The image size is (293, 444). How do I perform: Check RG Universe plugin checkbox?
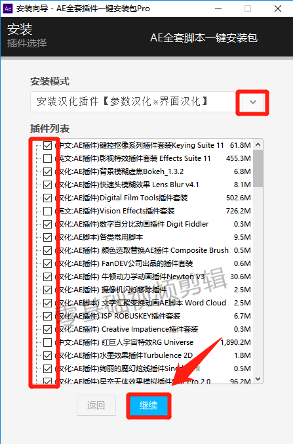click(x=47, y=342)
